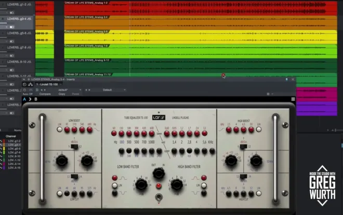Enable Low Boost LIN white button
Image resolution: width=343 pixels, height=215 pixels.
(x=59, y=130)
